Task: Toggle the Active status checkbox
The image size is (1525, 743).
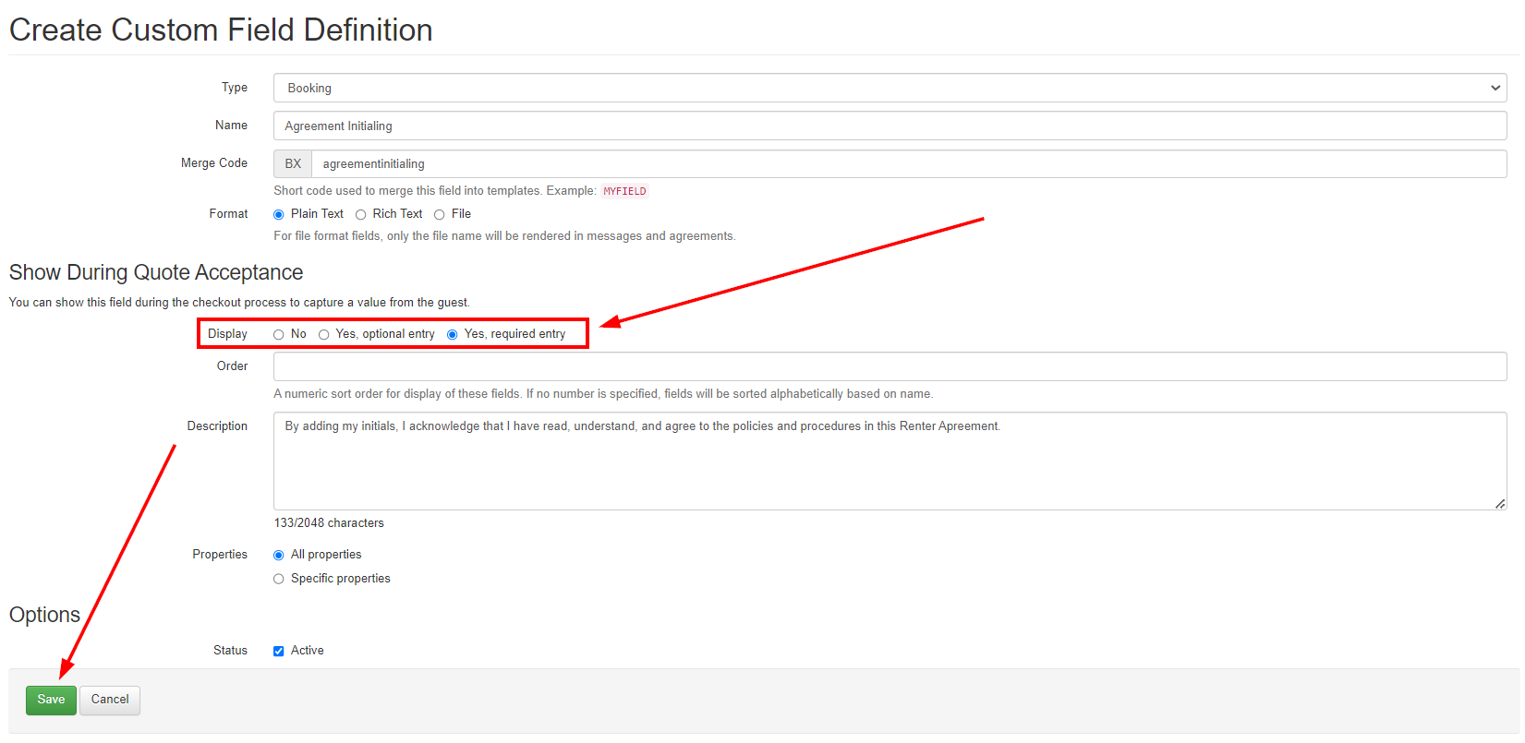Action: [x=279, y=651]
